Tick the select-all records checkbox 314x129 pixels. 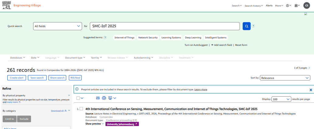click(78, 98)
